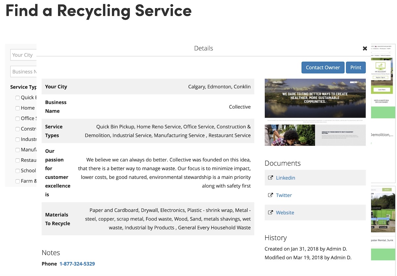This screenshot has width=397, height=276.
Task: Call the phone number 1-877-324-5329
Action: coord(77,264)
